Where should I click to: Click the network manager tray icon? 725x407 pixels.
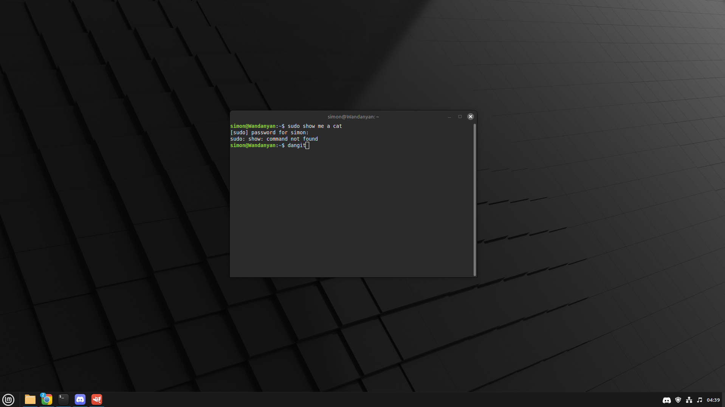(689, 400)
